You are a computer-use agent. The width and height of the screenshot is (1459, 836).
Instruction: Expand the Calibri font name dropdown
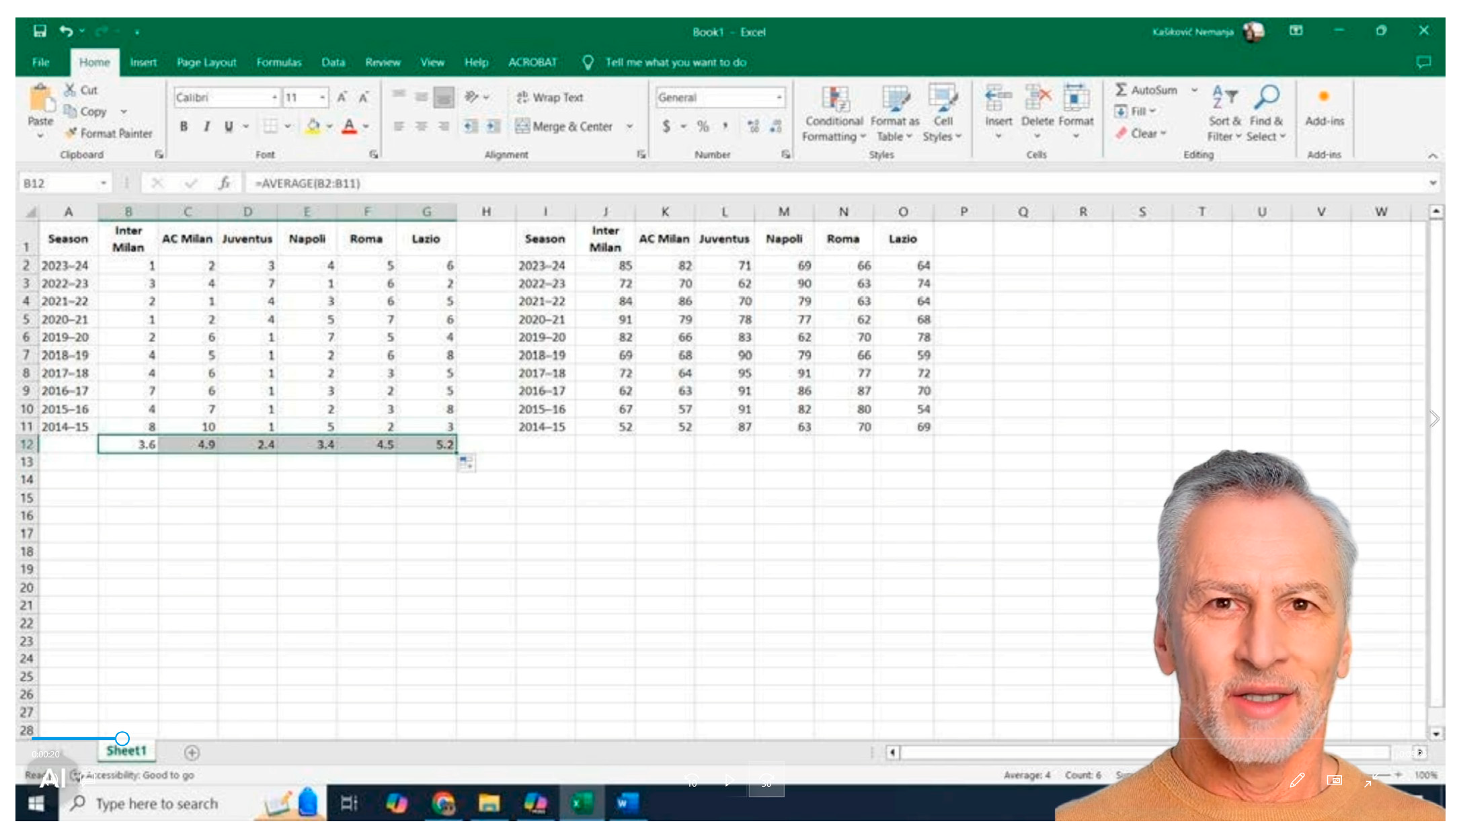(x=274, y=97)
